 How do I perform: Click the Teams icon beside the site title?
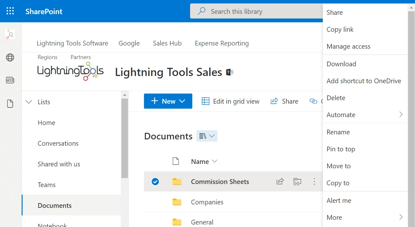pyautogui.click(x=229, y=72)
